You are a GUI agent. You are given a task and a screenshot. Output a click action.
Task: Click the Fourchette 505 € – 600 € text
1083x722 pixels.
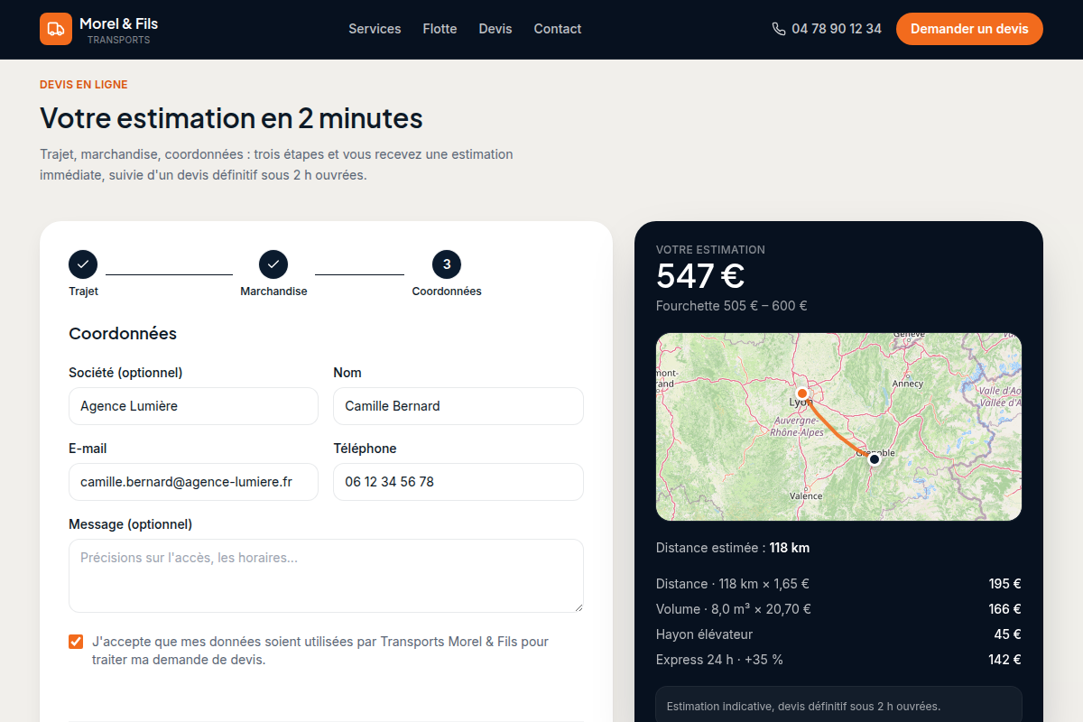tap(732, 306)
